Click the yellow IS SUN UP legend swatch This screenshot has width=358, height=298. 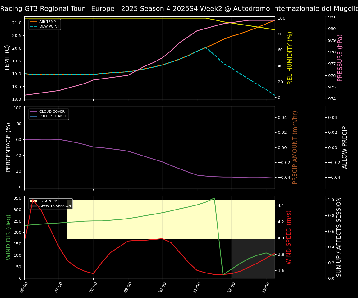(x=33, y=201)
